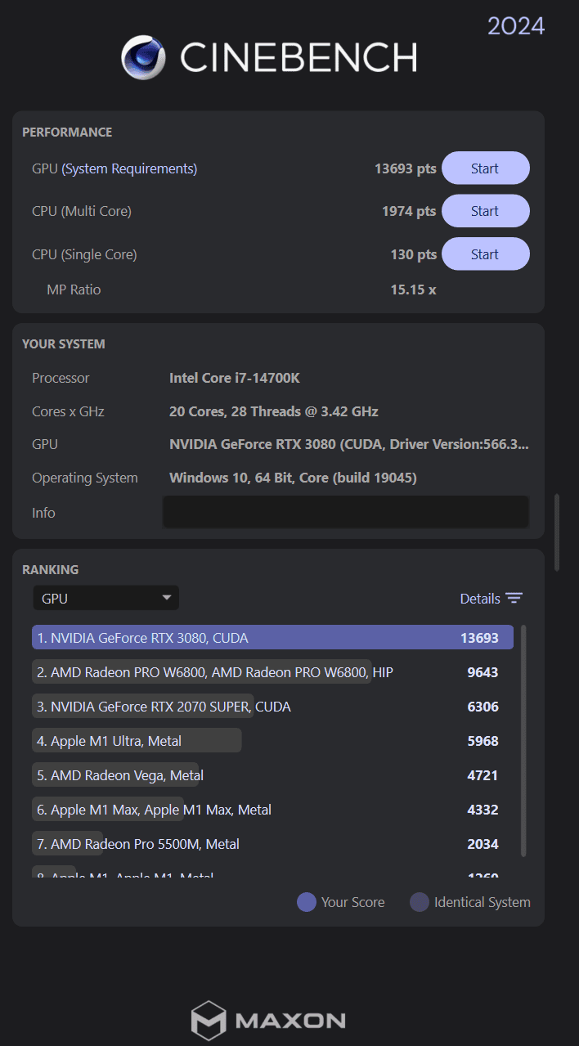Start the GPU benchmark test
The height and width of the screenshot is (1046, 579).
click(x=485, y=168)
